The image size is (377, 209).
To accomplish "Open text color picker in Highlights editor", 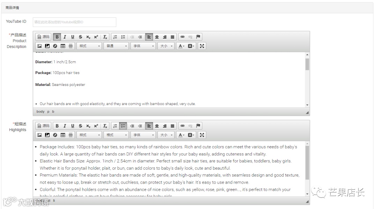I will pos(181,135).
